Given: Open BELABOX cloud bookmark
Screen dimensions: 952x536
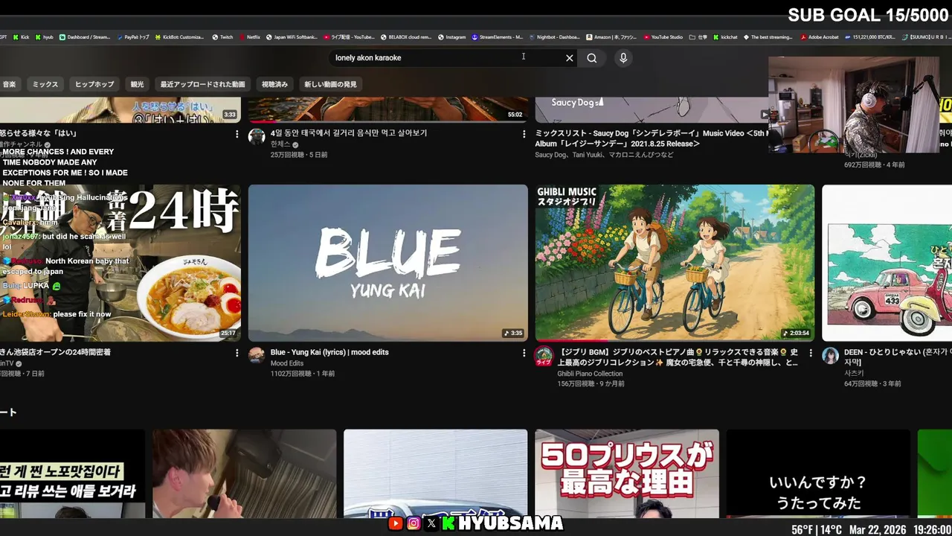Looking at the screenshot, I should click(405, 36).
